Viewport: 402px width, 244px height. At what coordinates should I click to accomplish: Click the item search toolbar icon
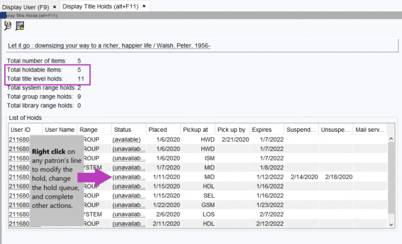pyautogui.click(x=20, y=26)
